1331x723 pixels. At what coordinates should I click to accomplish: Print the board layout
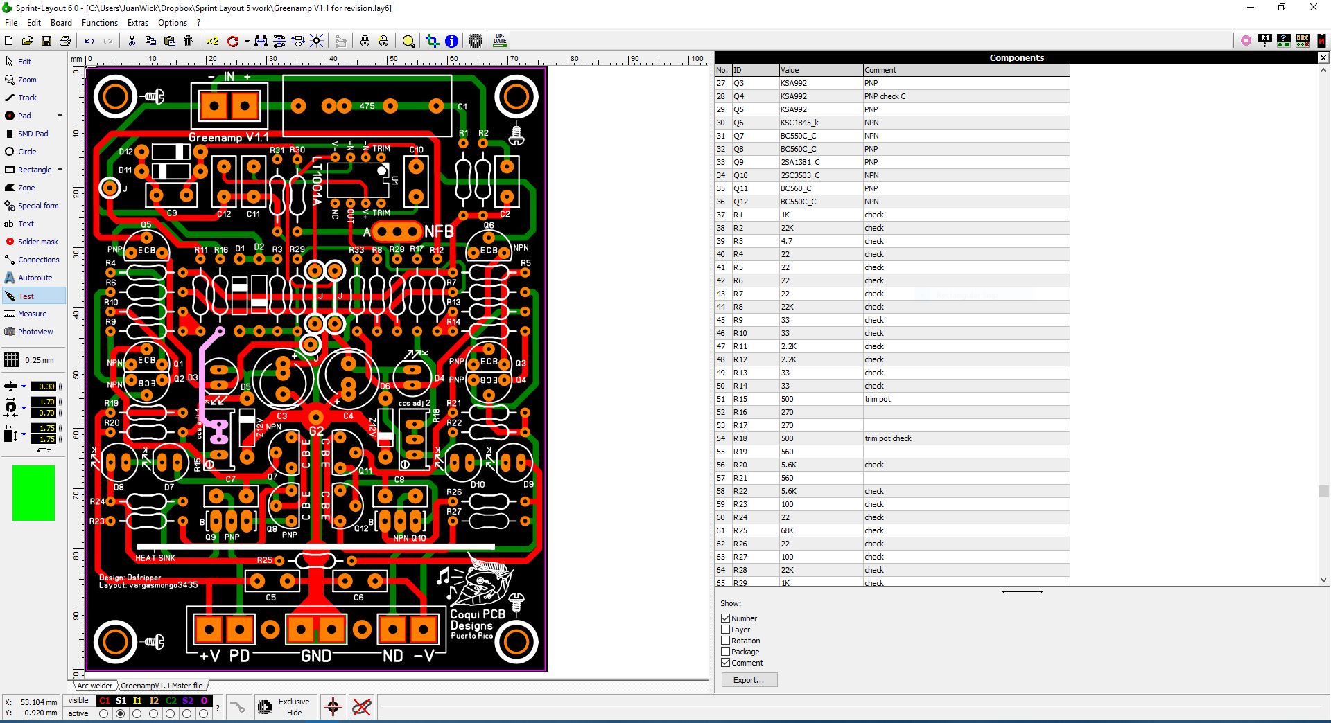pyautogui.click(x=64, y=41)
